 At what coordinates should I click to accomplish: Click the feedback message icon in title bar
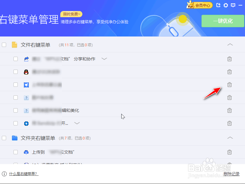233,5
